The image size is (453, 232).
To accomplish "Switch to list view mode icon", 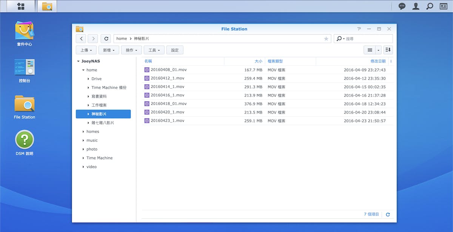I will (370, 50).
